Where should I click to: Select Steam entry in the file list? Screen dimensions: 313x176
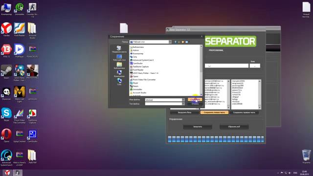pyautogui.click(x=134, y=86)
